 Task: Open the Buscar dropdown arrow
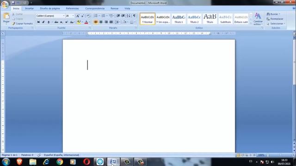coord(279,14)
